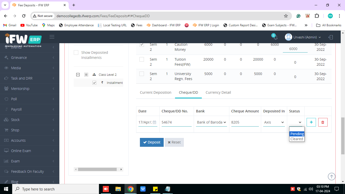Collapse the Class Level 2 tree node

[x=78, y=75]
